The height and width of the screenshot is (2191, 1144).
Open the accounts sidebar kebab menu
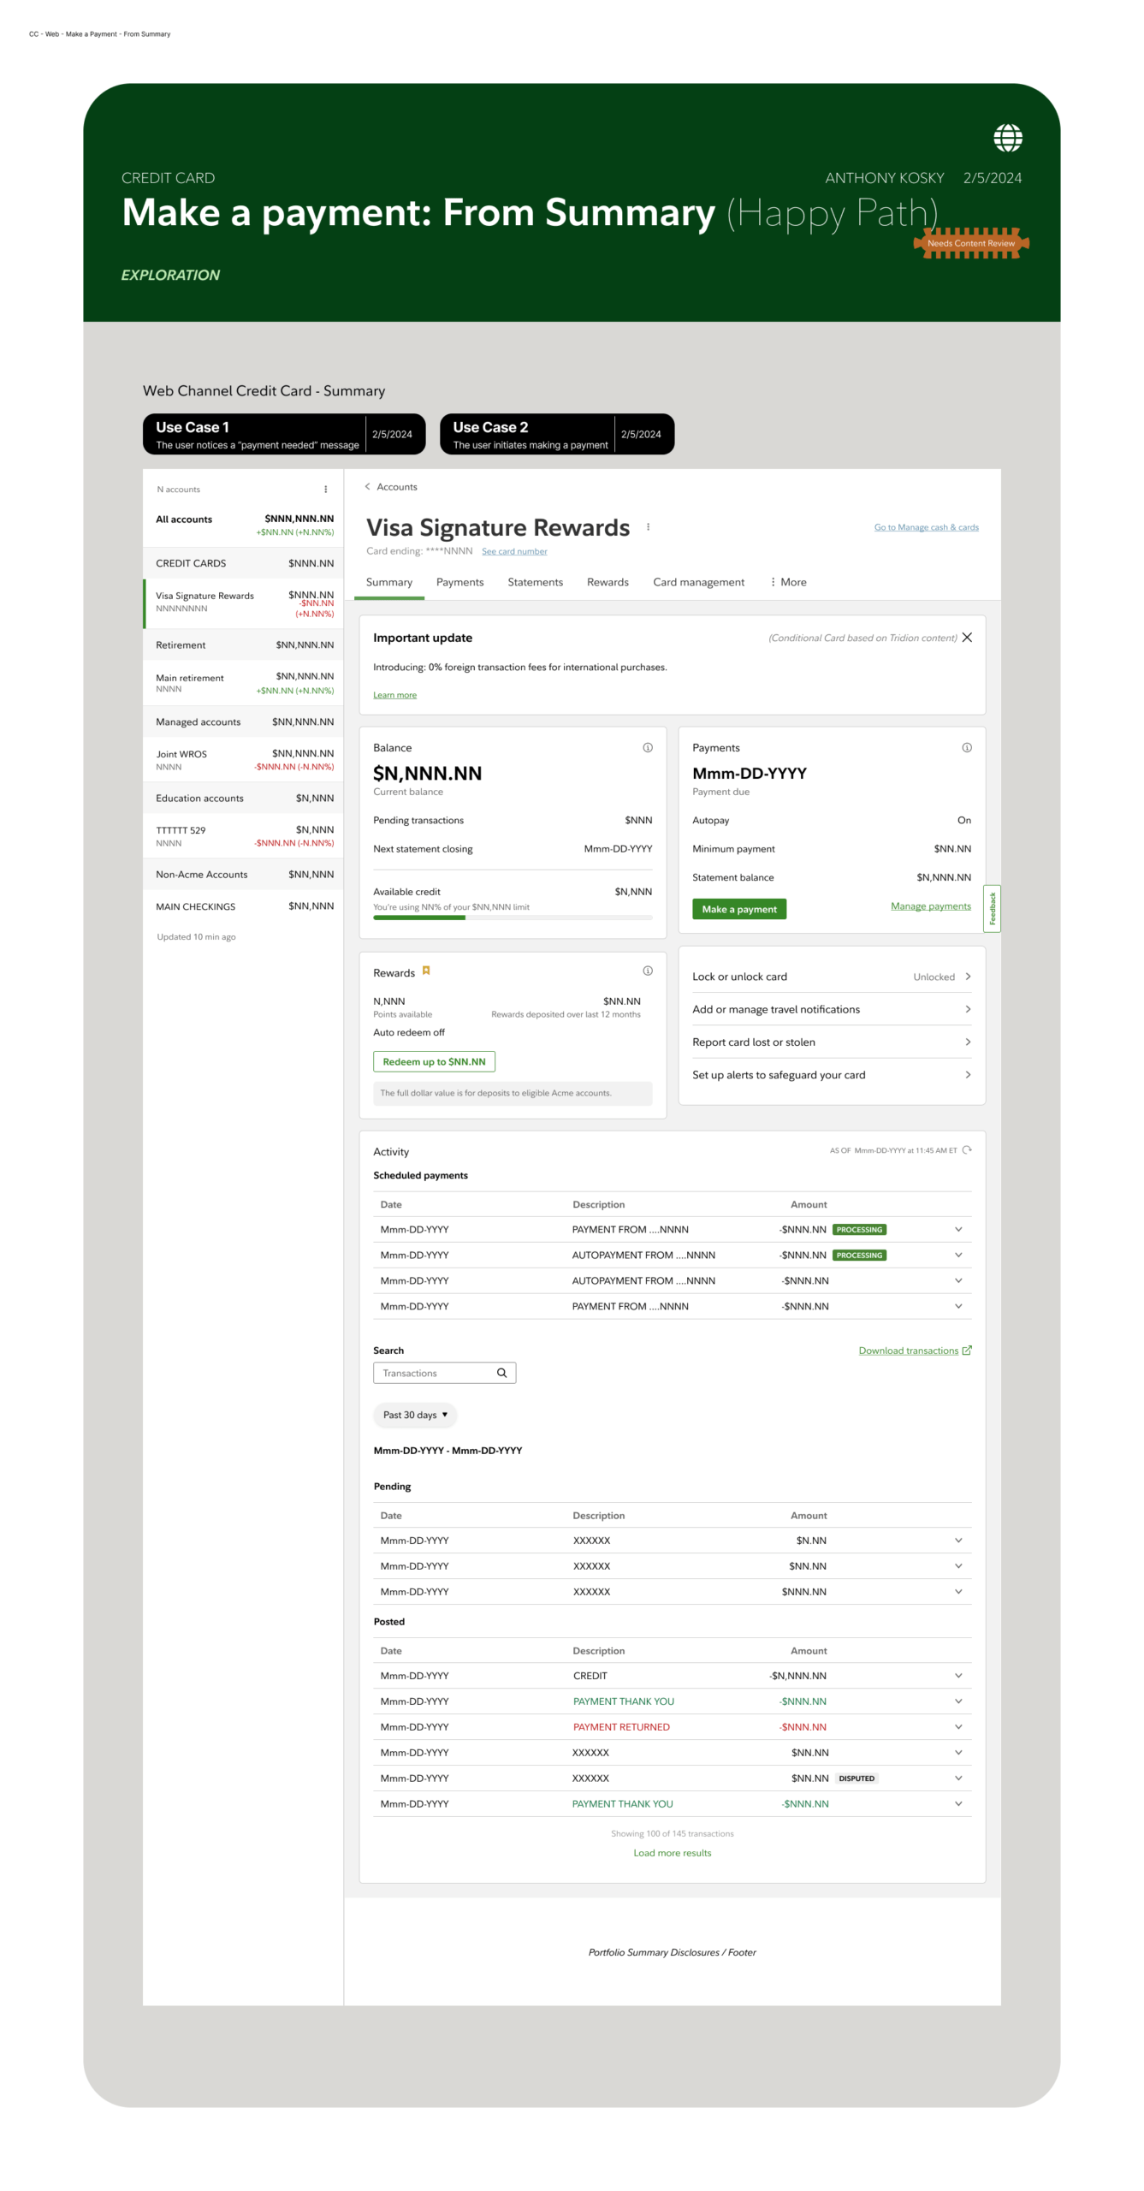pyautogui.click(x=325, y=490)
